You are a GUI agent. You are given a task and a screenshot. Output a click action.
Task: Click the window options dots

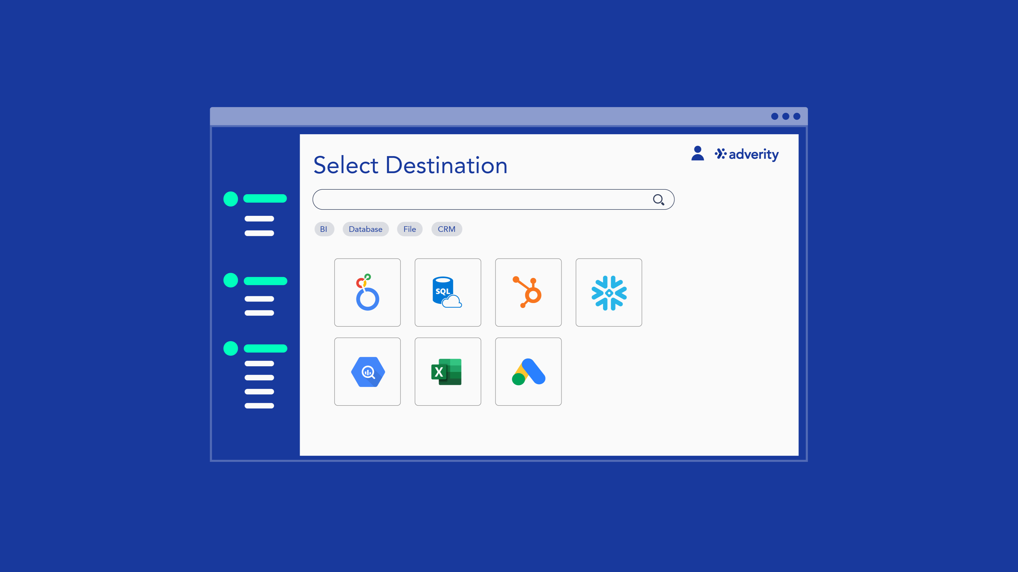pos(785,116)
